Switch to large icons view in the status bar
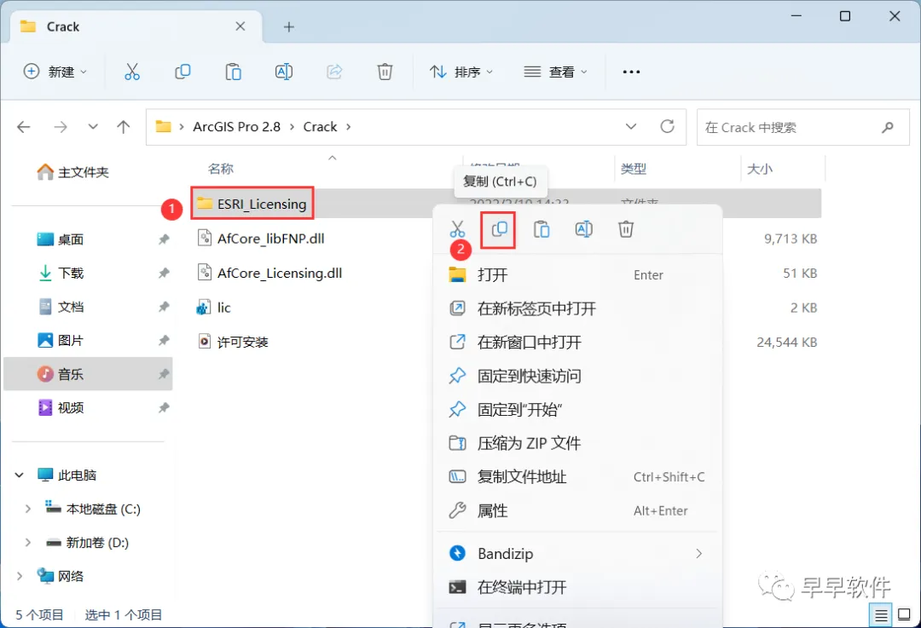The width and height of the screenshot is (921, 628). [x=905, y=615]
